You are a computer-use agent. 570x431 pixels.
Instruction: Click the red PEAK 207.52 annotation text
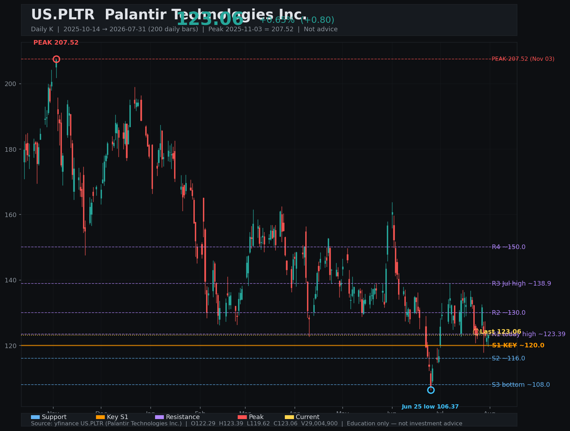(x=56, y=43)
